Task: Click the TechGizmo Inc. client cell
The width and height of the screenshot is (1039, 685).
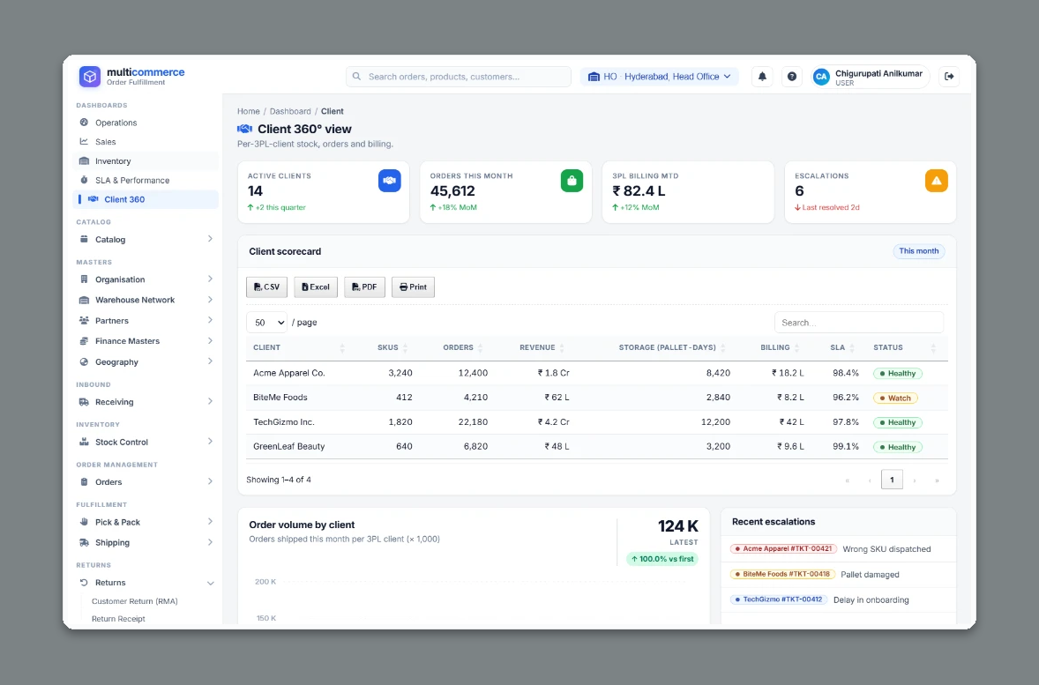Action: click(284, 422)
